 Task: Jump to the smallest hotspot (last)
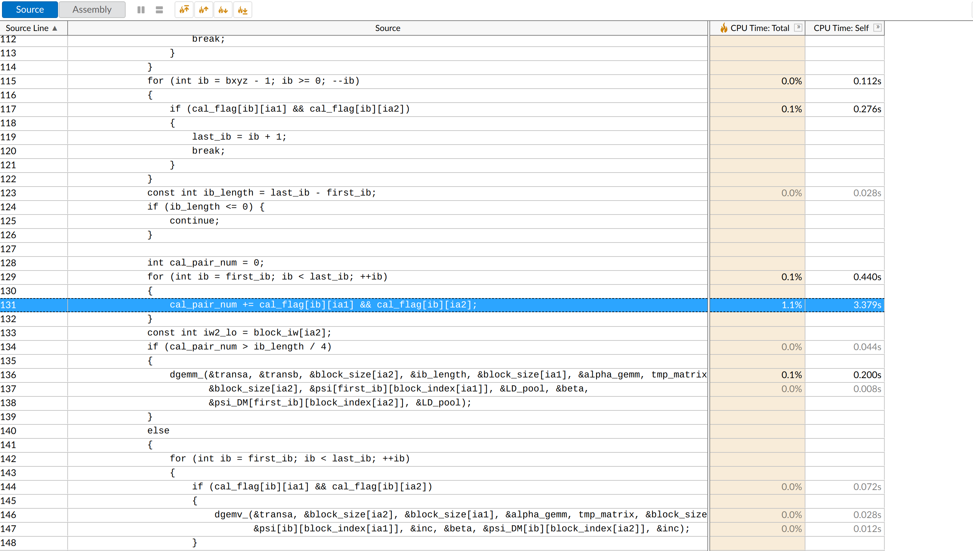[x=243, y=10]
